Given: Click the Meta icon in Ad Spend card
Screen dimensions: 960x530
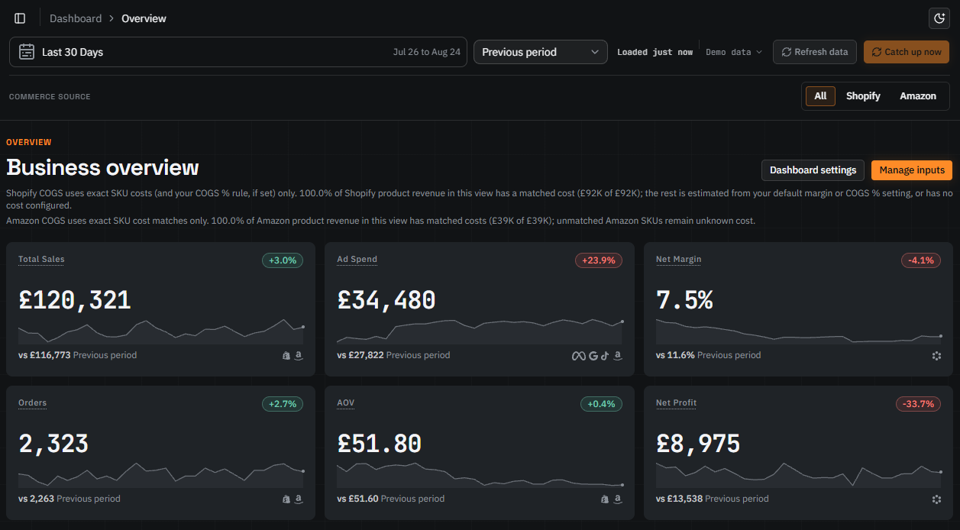Looking at the screenshot, I should coord(579,355).
